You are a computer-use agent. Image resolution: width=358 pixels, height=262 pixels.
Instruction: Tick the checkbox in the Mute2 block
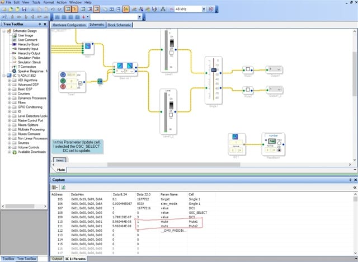[248, 90]
